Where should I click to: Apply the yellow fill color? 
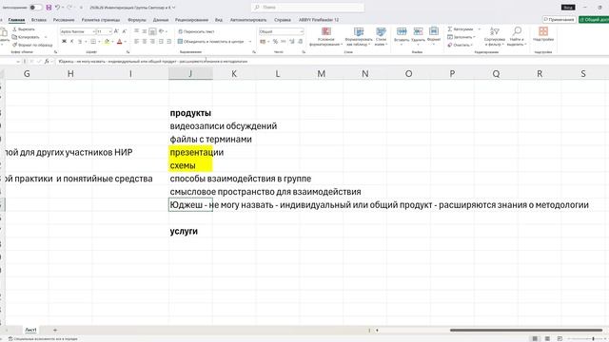107,42
